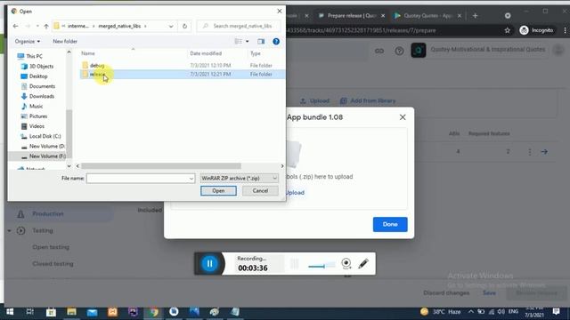Open Music folder in sidebar
570x320 pixels.
36,107
